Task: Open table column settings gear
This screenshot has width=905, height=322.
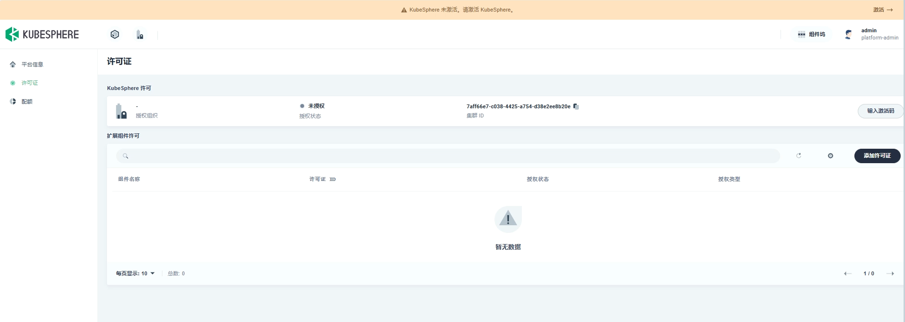Action: pos(830,156)
